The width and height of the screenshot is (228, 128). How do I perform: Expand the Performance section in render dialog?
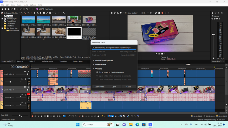click(x=101, y=64)
